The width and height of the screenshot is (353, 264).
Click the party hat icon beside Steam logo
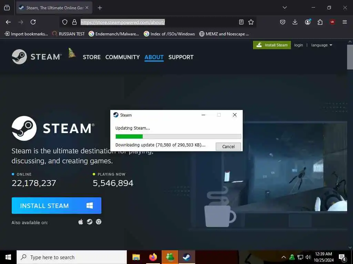click(x=72, y=53)
